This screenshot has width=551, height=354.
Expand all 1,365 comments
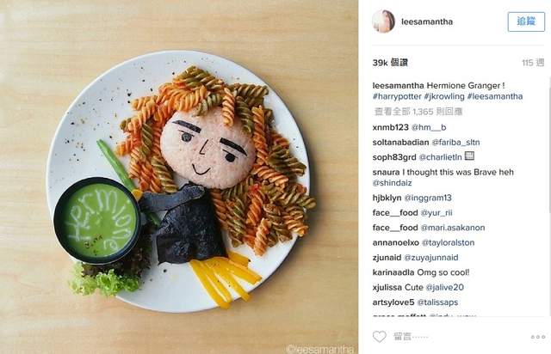pos(418,112)
